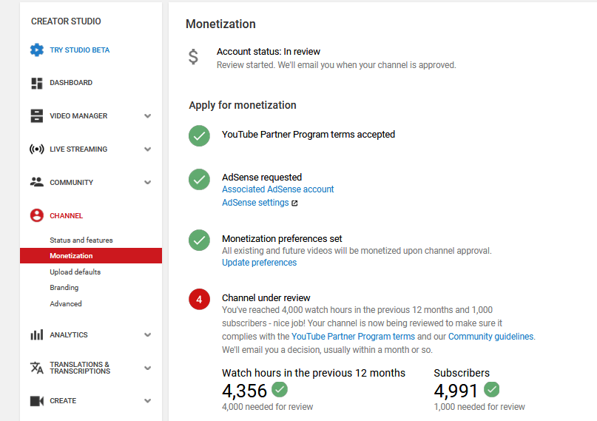The height and width of the screenshot is (421, 597).
Task: Click the Analytics bar chart icon
Action: (x=37, y=334)
